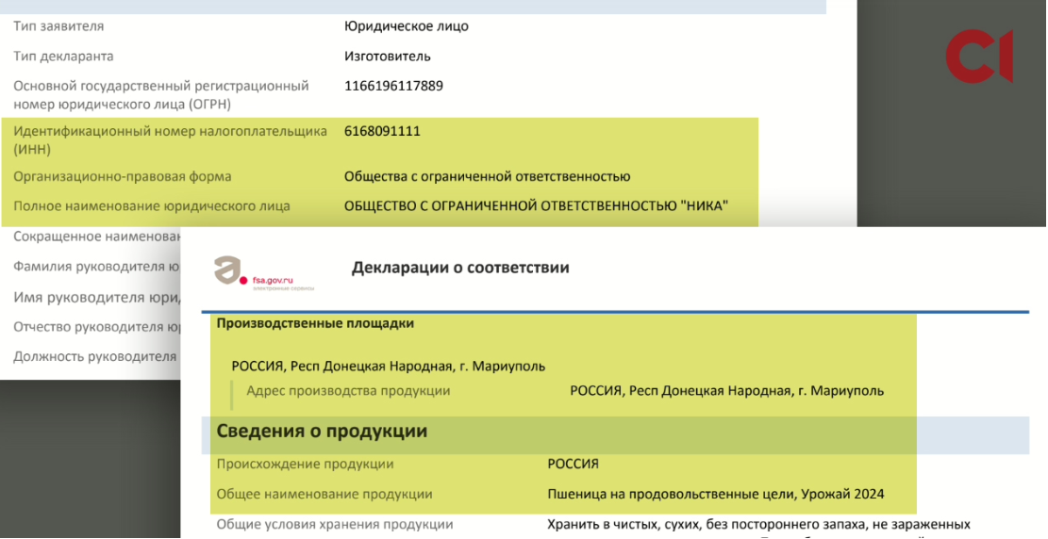1048x539 pixels.
Task: Click the fsa.gov.ru logo icon
Action: (x=229, y=270)
